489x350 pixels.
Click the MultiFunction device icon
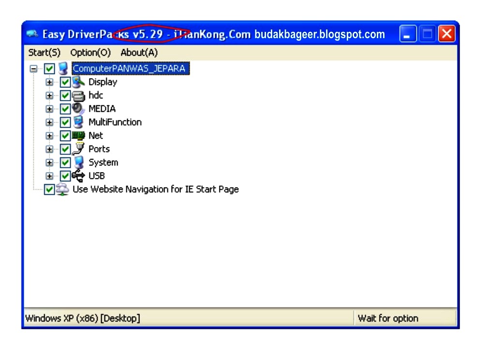[78, 122]
